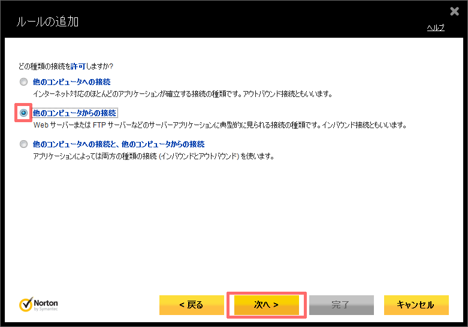
Task: Click the greyed-out 完了 button
Action: [341, 305]
